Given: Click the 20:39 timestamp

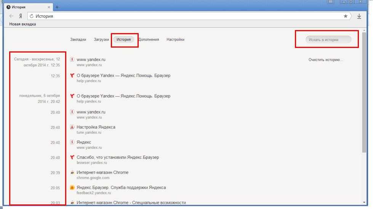Looking at the screenshot, I should (x=55, y=173).
